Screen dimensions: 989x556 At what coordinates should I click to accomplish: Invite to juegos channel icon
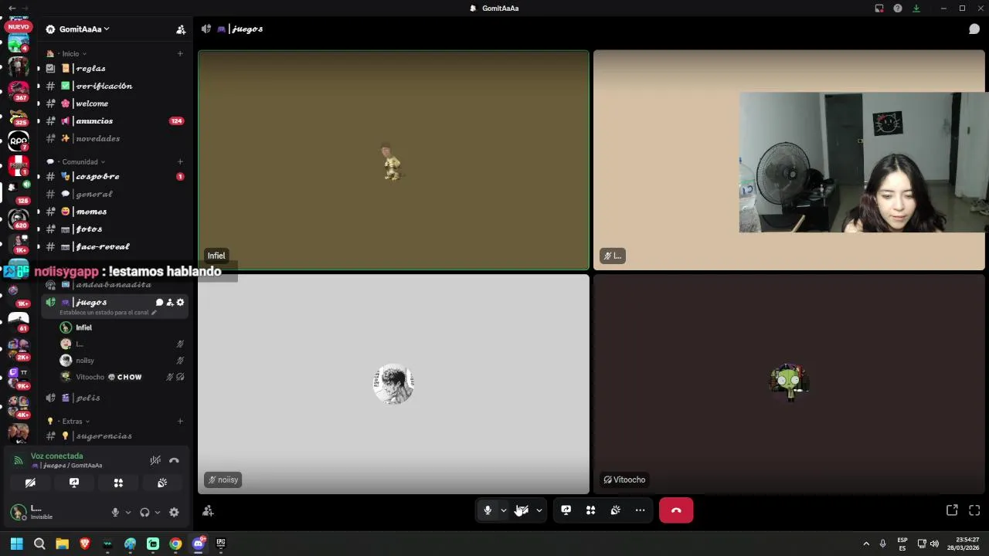pyautogui.click(x=170, y=303)
